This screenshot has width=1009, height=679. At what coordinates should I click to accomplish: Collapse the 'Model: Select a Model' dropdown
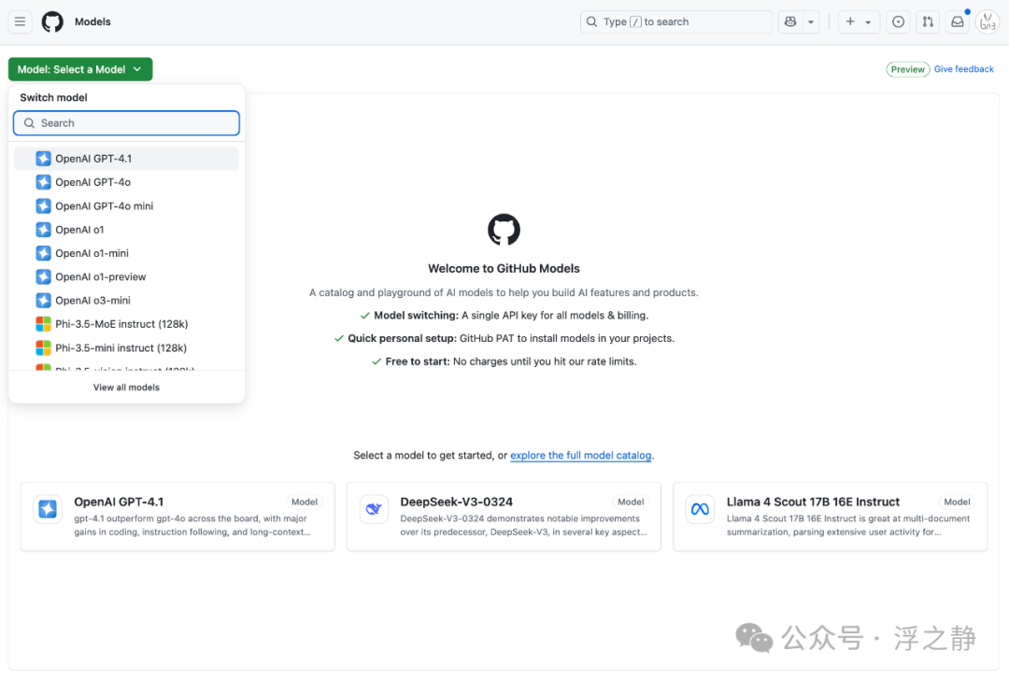(80, 69)
